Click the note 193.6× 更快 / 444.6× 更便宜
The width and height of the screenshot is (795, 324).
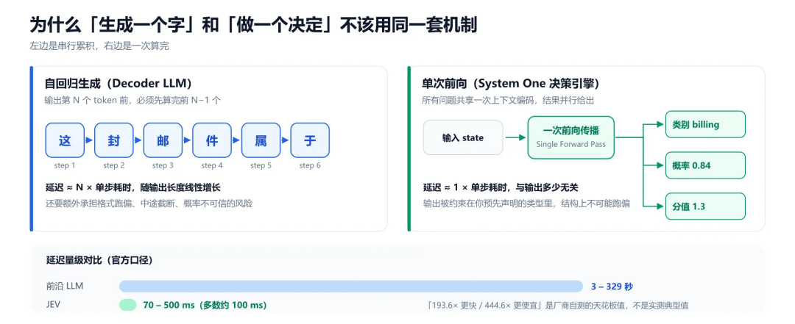(487, 306)
